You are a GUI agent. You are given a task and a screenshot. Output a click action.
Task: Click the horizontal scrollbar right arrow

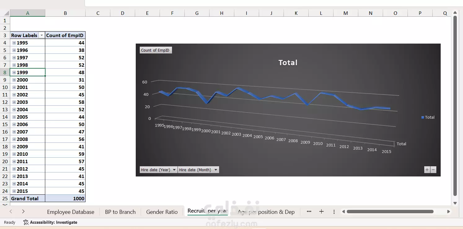448,212
